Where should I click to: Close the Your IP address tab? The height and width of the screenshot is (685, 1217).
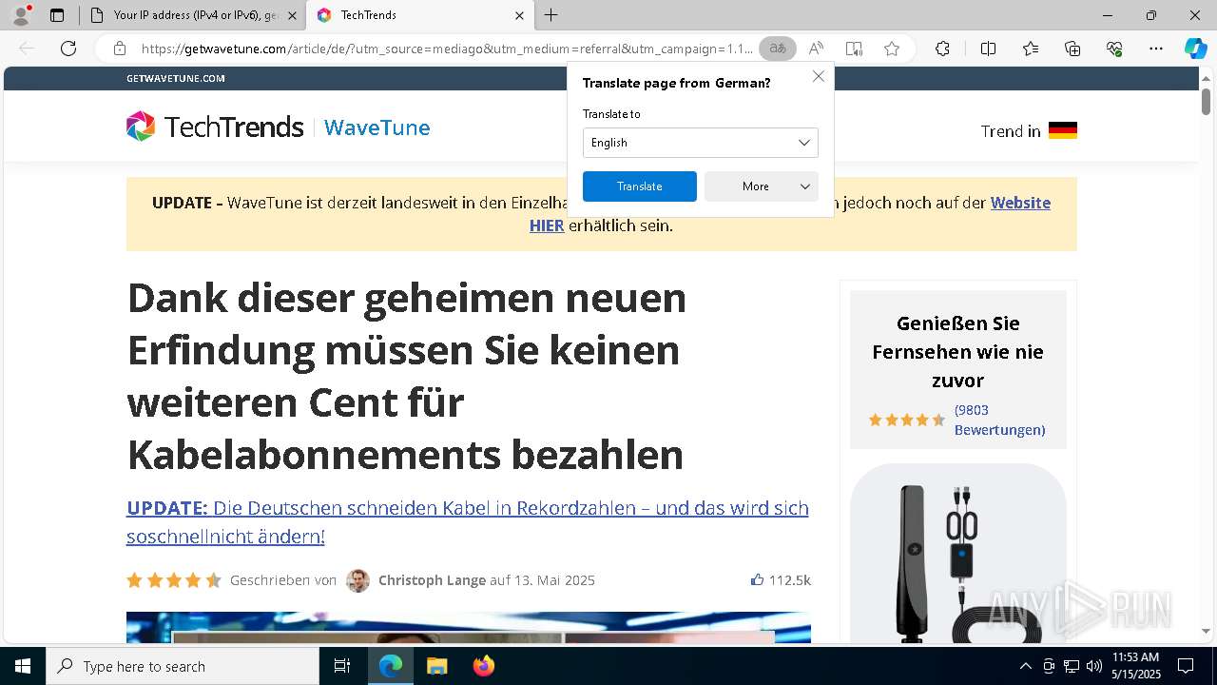[x=292, y=15]
